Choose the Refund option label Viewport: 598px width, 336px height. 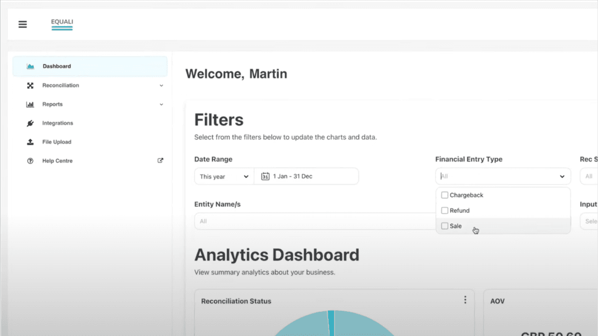point(460,211)
